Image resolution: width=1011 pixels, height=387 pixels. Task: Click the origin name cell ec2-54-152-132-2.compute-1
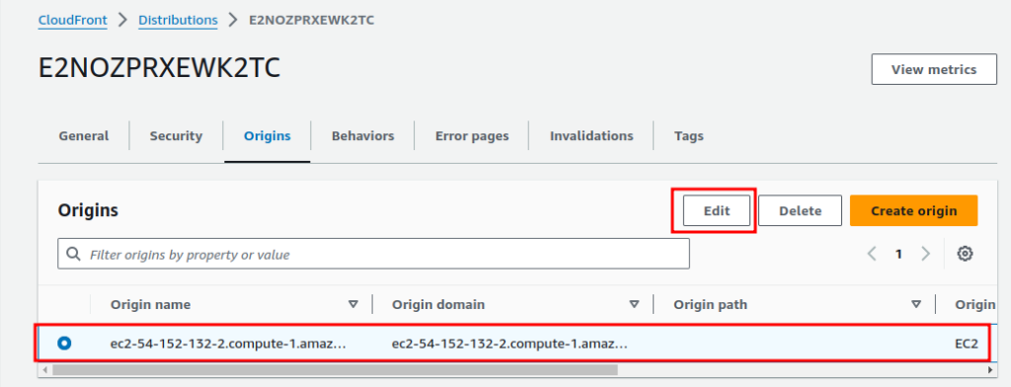point(228,344)
